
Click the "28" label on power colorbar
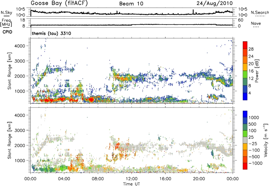point(251,49)
